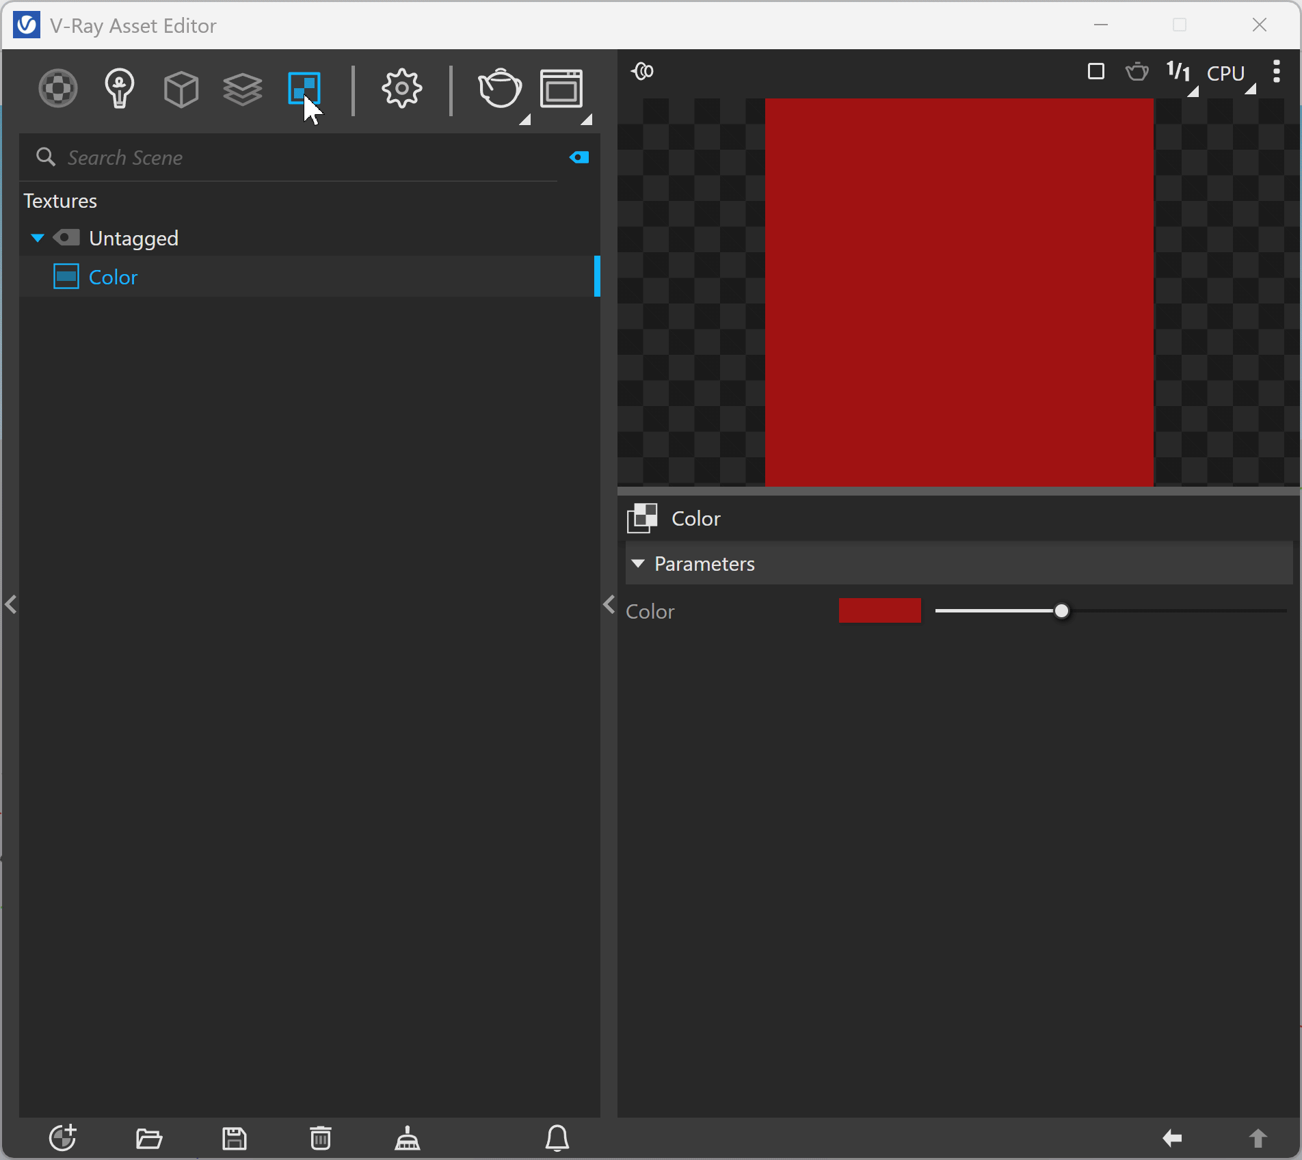Viewport: 1302px width, 1160px height.
Task: Open the Render Elements category
Action: pyautogui.click(x=243, y=89)
